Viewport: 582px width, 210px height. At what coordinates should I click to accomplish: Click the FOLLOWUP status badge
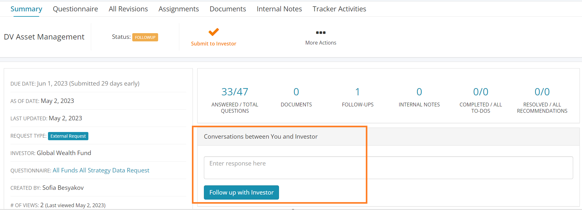click(145, 37)
